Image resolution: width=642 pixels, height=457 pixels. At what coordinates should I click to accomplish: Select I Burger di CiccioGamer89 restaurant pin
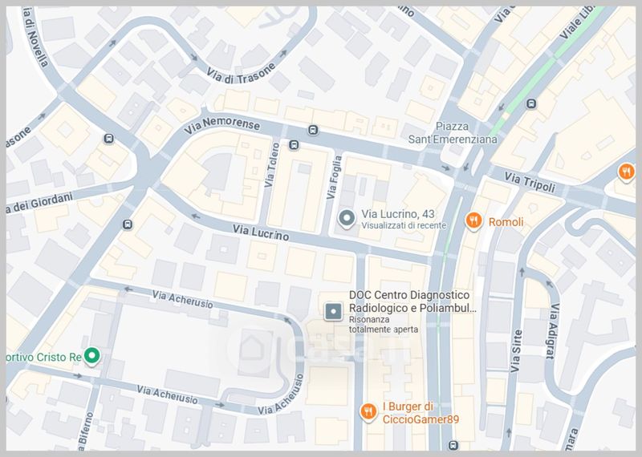tap(368, 411)
